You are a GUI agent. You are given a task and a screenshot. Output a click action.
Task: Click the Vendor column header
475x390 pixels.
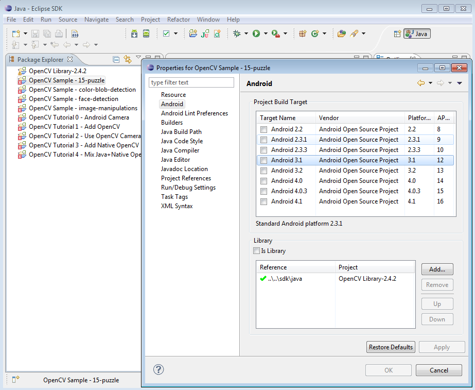[360, 118]
